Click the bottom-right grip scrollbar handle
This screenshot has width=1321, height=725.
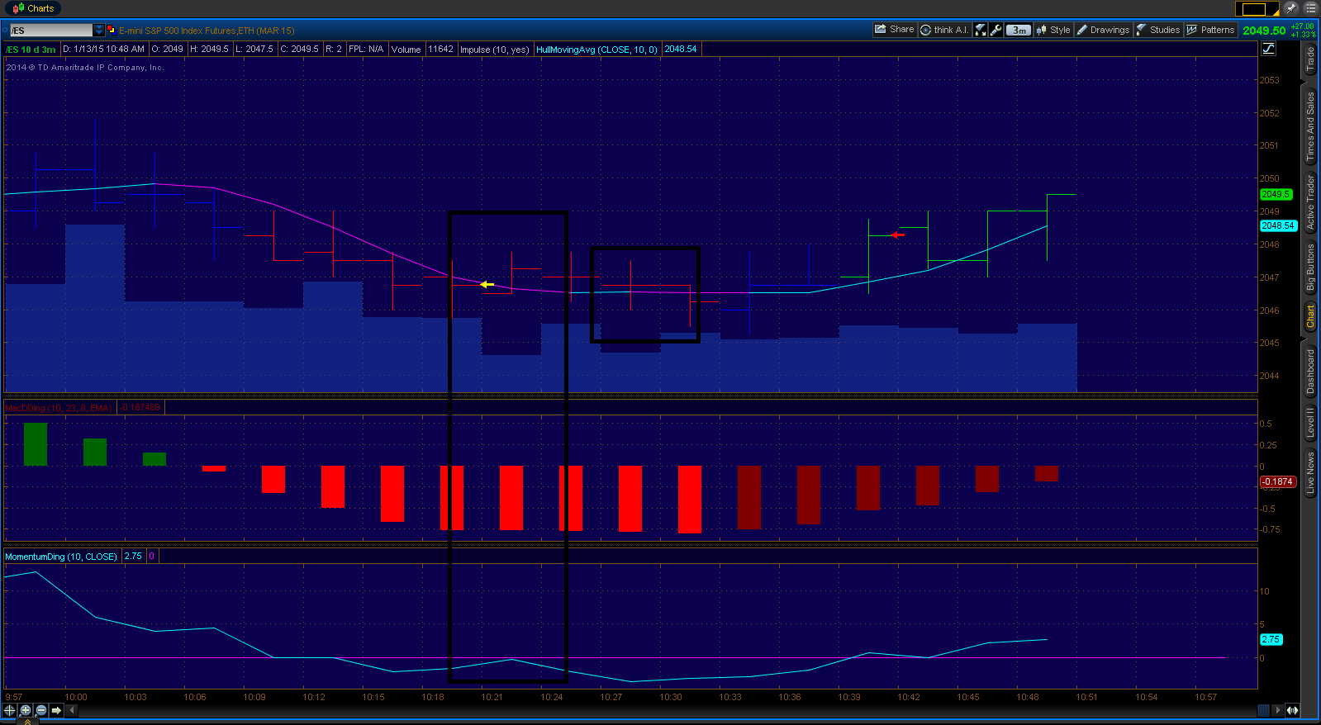(1263, 710)
